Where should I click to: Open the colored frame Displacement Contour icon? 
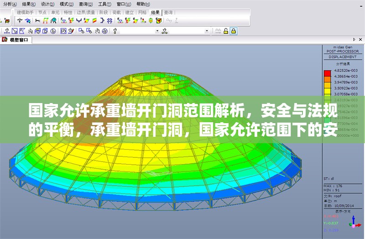45,21
